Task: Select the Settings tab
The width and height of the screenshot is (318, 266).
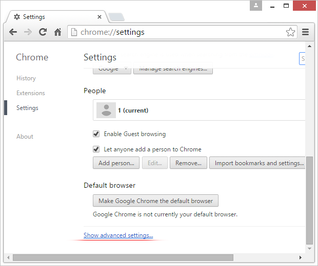Action: click(56, 17)
